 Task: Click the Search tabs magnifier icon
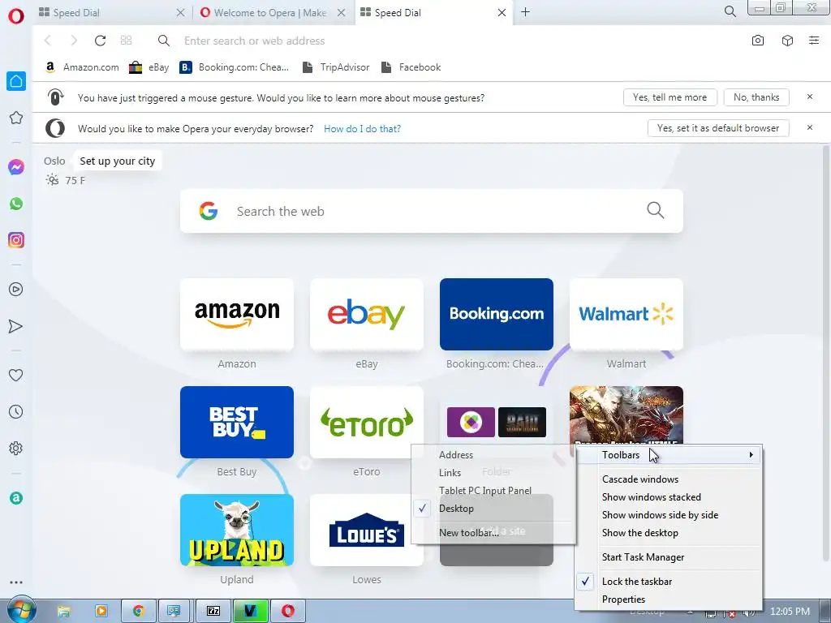coord(730,11)
